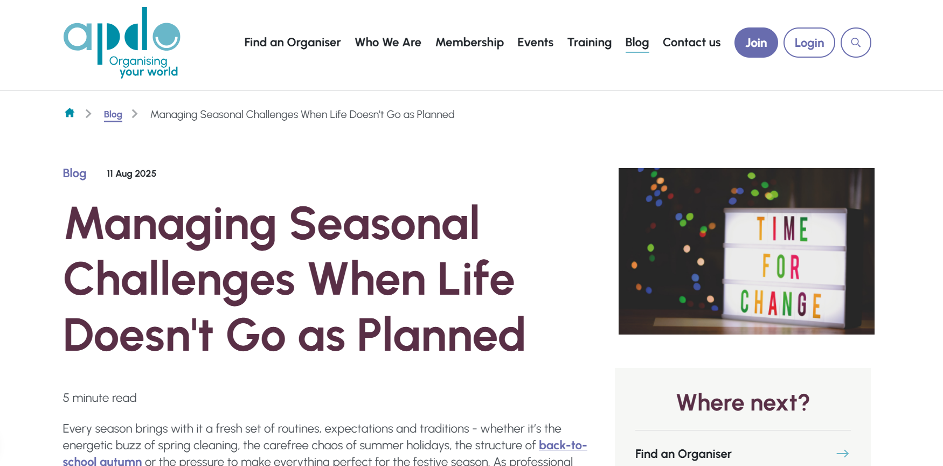Click the Time for Change lightbox image
943x466 pixels.
(x=746, y=251)
